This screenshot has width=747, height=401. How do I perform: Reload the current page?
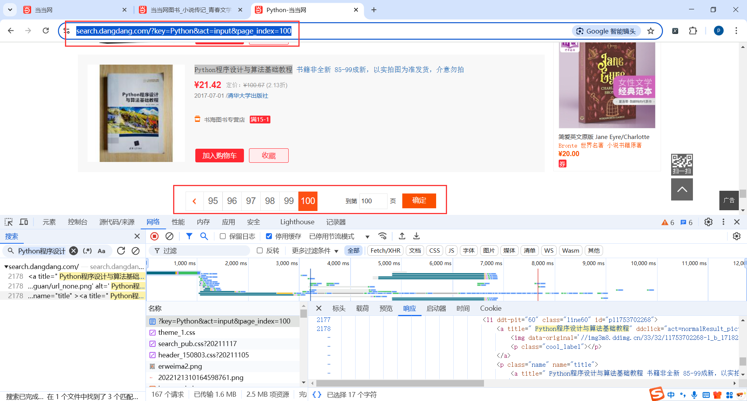(x=46, y=31)
